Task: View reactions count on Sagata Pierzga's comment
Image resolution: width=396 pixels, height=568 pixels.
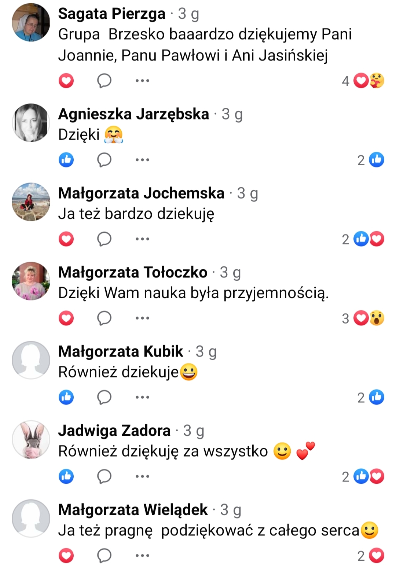Action: pyautogui.click(x=363, y=81)
